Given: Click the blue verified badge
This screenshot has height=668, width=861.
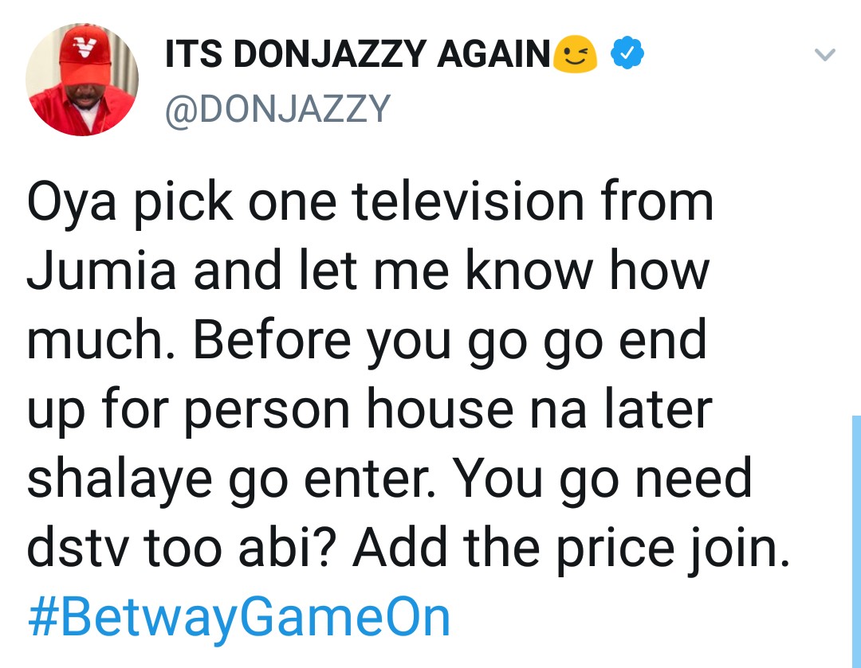Looking at the screenshot, I should (x=627, y=54).
